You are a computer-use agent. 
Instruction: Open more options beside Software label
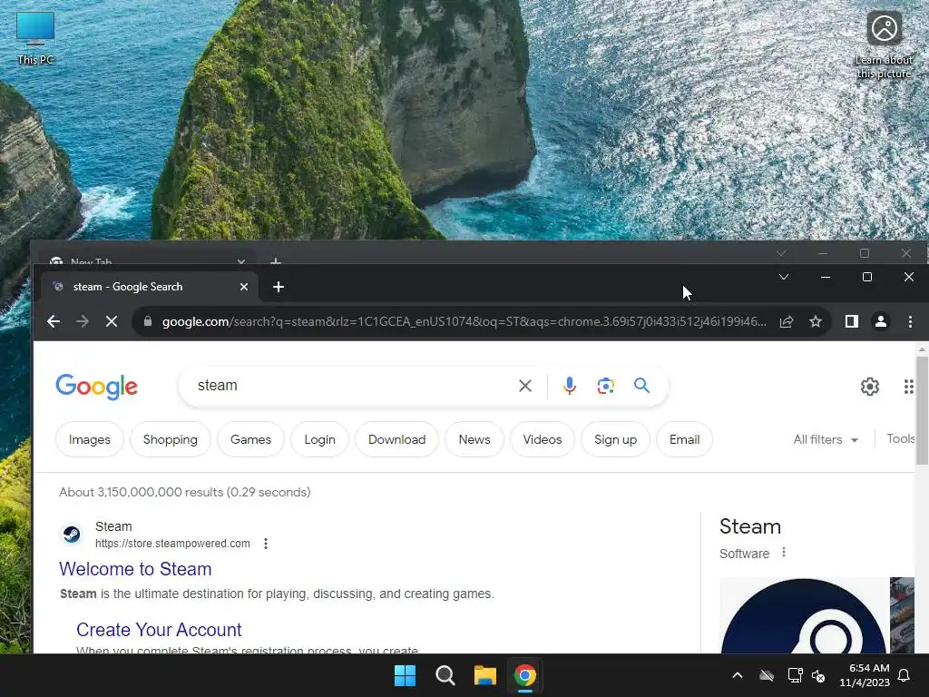pyautogui.click(x=784, y=553)
